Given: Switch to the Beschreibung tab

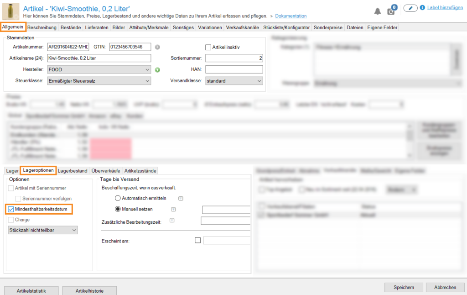Looking at the screenshot, I should point(42,27).
